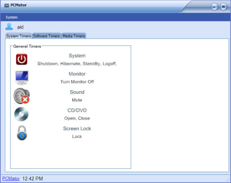The image size is (231, 183).
Task: Click the Monitor timer heading
Action: click(x=77, y=74)
